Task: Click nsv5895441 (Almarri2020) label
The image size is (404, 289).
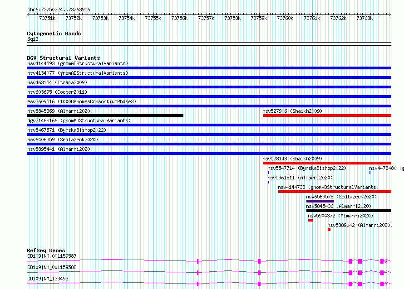Action: tap(60, 149)
